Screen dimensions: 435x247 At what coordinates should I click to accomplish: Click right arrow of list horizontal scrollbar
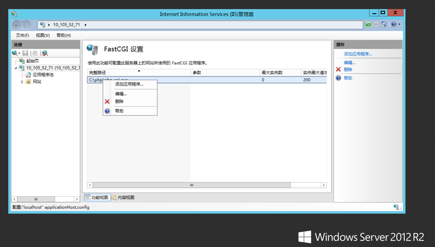pos(324,185)
